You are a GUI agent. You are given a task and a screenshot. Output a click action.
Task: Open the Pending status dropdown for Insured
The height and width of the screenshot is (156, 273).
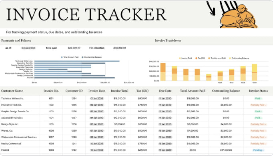click(x=258, y=150)
